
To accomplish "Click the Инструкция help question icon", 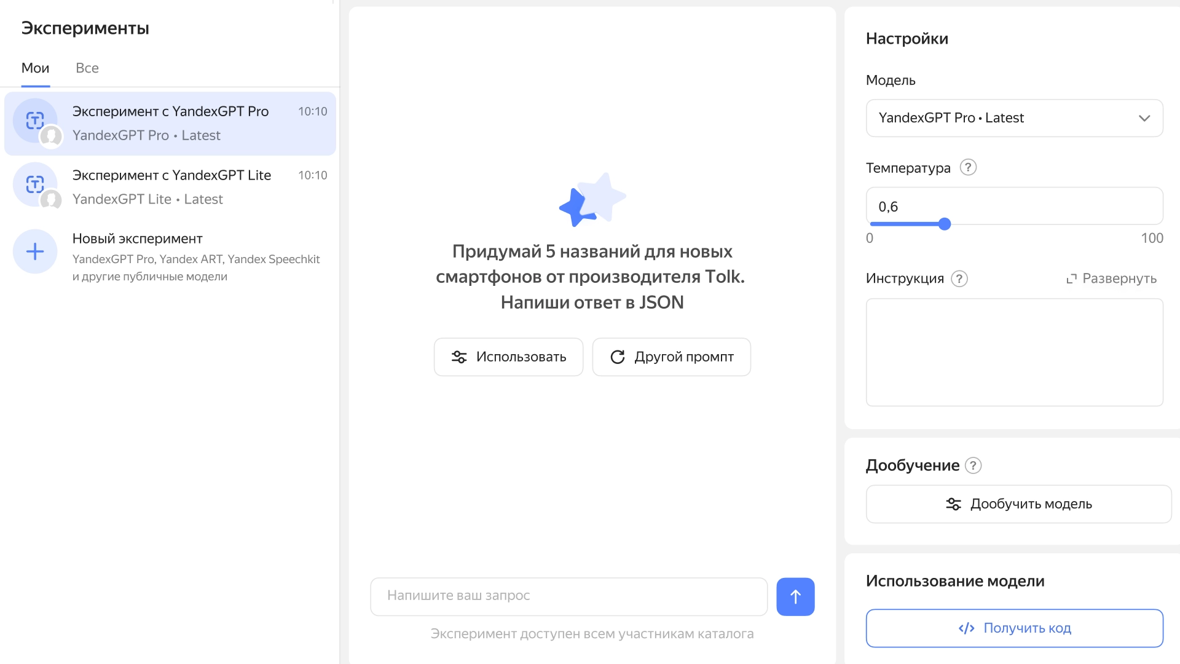I will pos(959,279).
